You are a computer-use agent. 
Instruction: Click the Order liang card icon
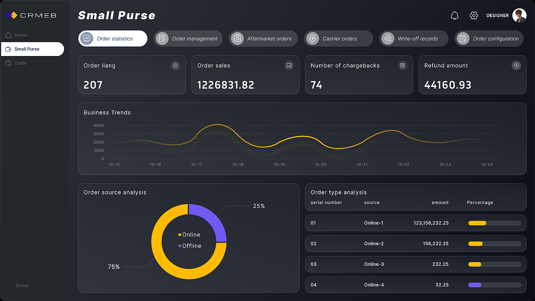coord(176,66)
